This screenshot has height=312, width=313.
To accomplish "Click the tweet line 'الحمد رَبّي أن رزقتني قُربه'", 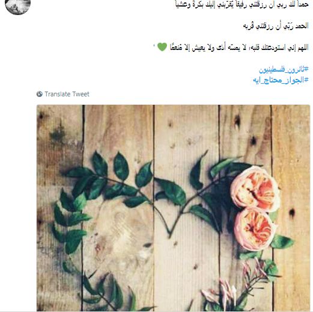I will click(x=276, y=26).
